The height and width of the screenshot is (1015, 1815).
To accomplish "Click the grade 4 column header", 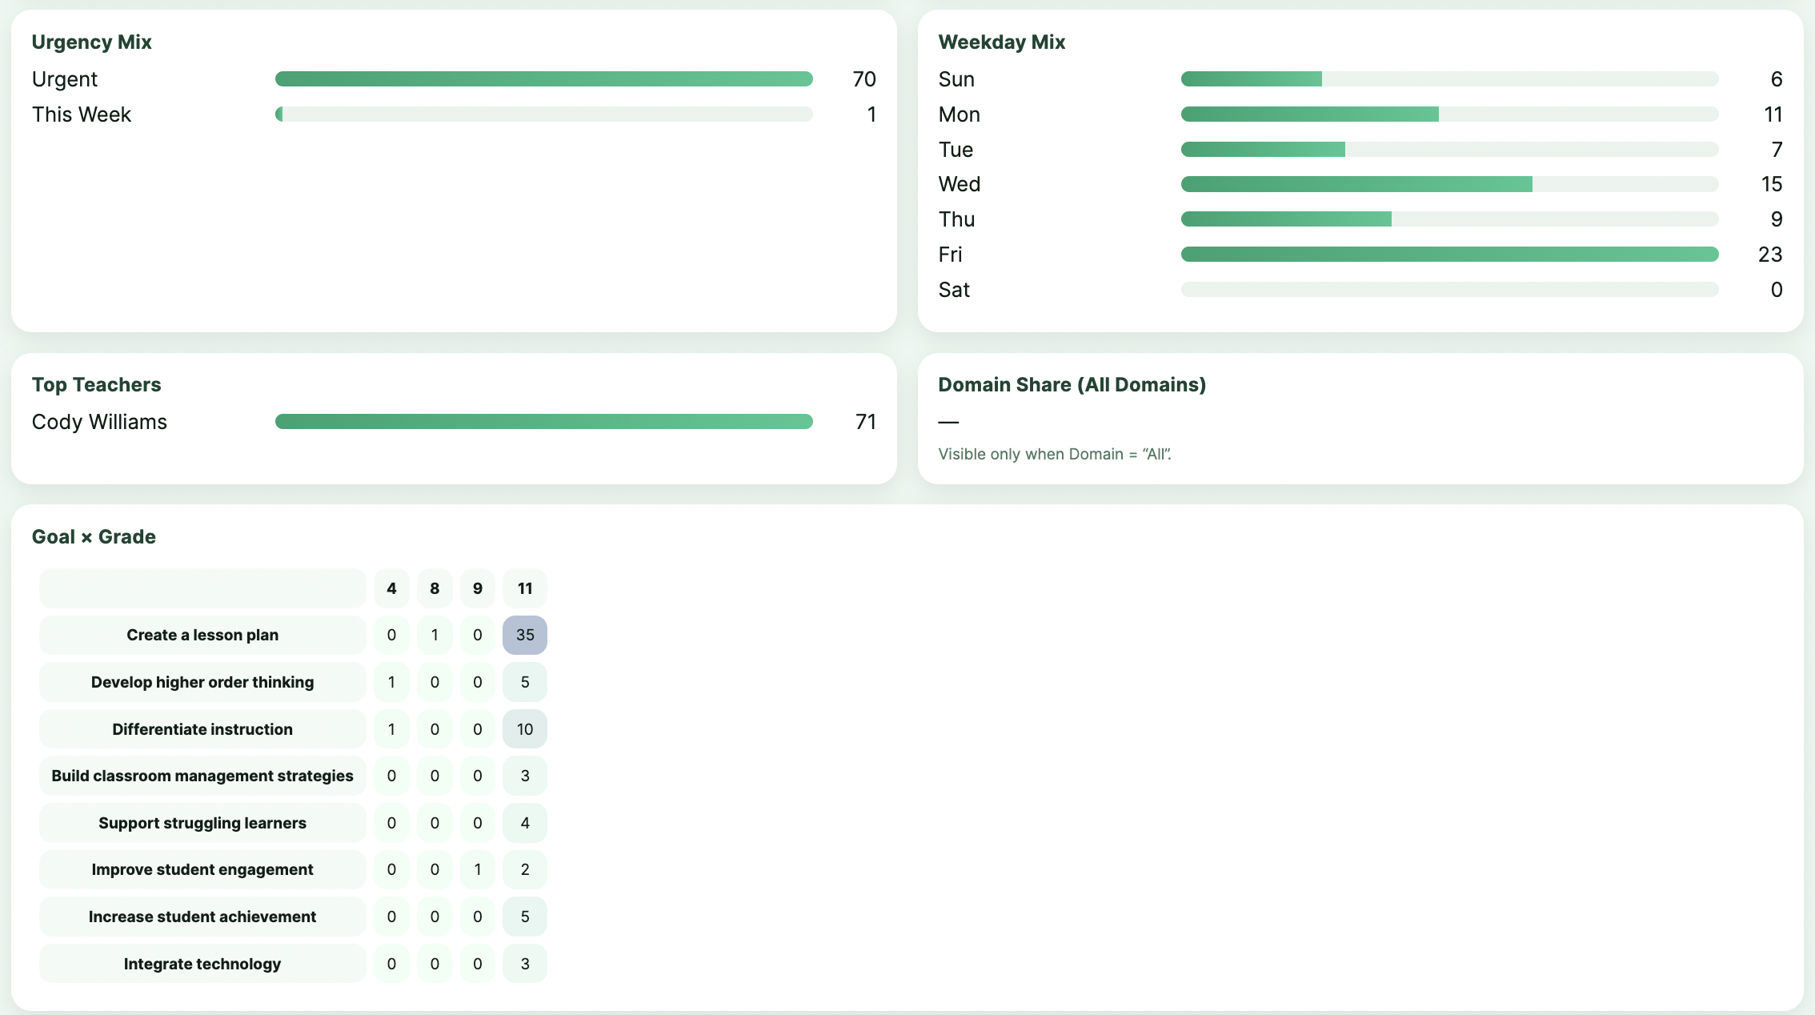I will point(391,588).
